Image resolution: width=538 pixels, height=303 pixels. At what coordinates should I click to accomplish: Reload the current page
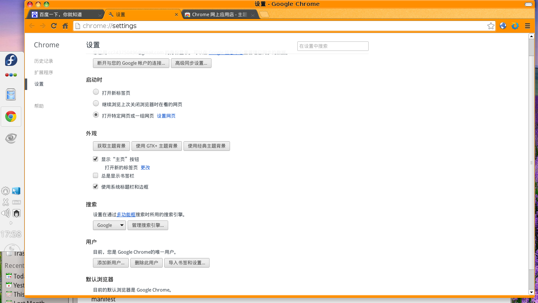[x=54, y=26]
